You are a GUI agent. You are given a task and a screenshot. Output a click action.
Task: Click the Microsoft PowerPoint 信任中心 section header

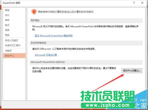[86, 62]
